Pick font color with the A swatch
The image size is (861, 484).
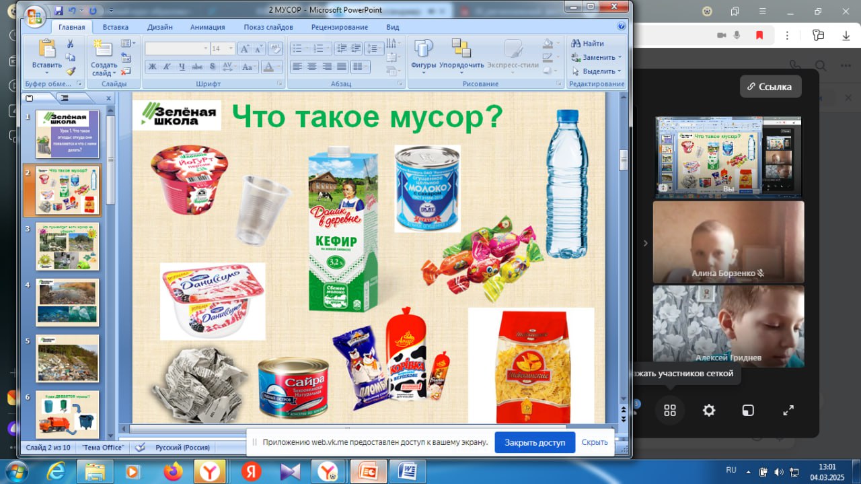click(x=271, y=67)
